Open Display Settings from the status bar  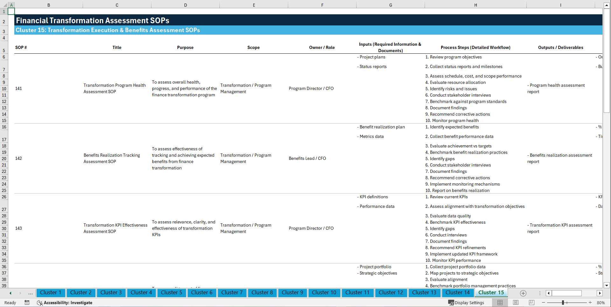(x=466, y=303)
